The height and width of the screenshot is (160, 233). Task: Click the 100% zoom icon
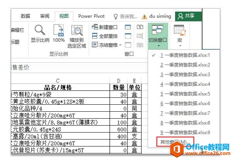click(58, 30)
